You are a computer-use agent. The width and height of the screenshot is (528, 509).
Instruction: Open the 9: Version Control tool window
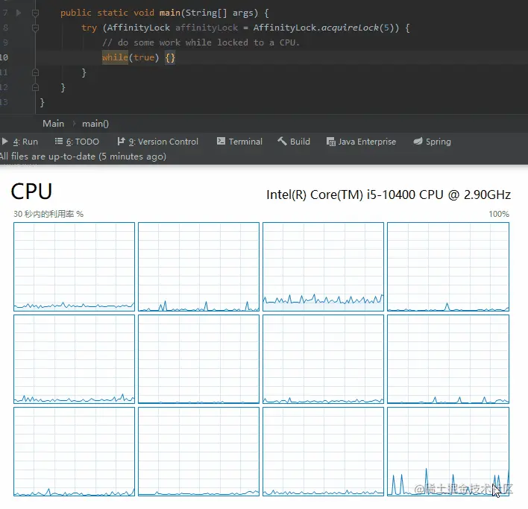point(157,142)
